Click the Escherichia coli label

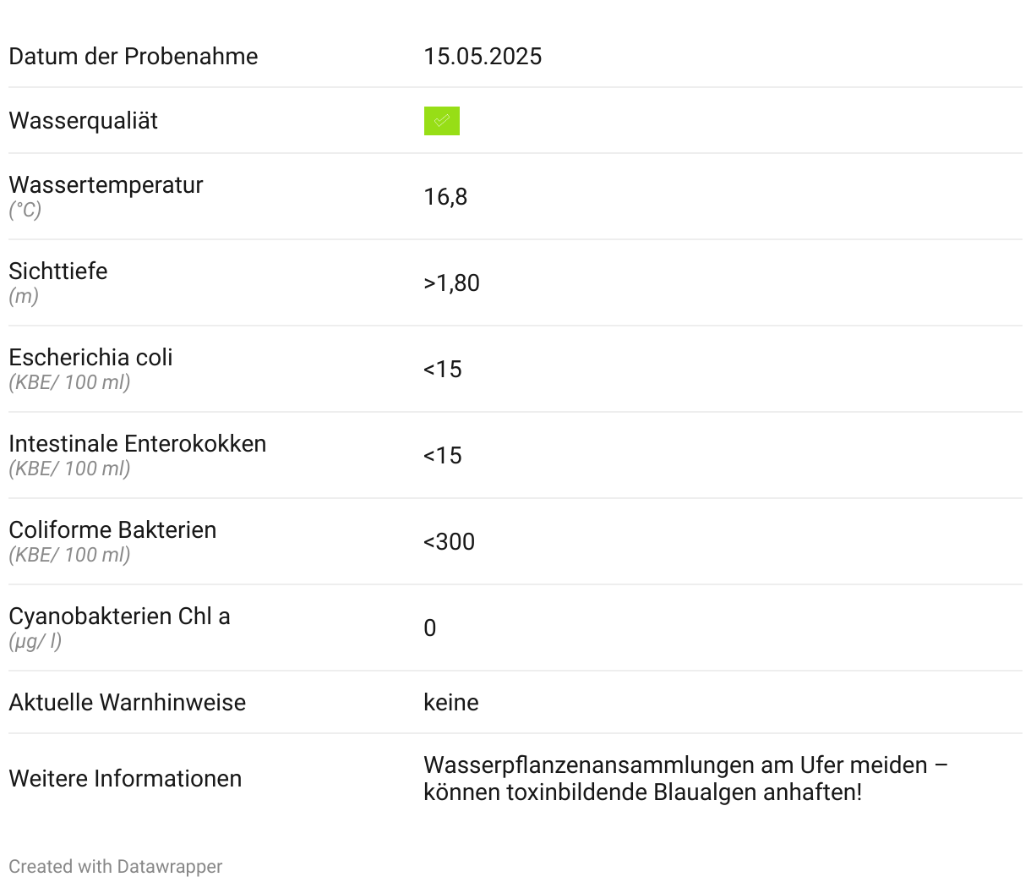(x=91, y=358)
